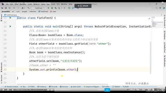Image resolution: width=166 pixels, height=93 pixels.
Task: Open the RestfulTool side panel
Action: 165,48
